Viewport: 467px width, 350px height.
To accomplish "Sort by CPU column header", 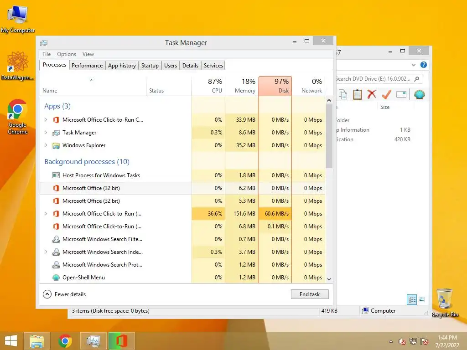I will pyautogui.click(x=208, y=86).
